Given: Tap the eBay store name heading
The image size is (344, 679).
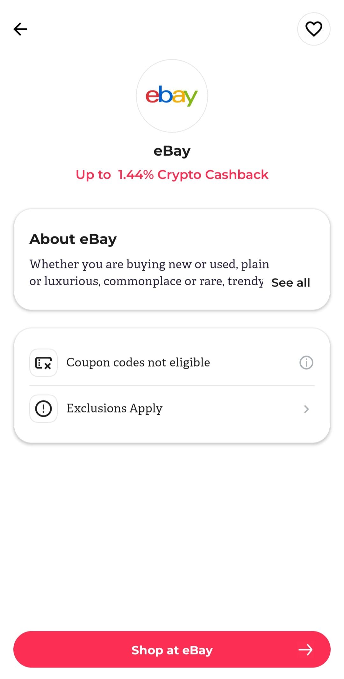Looking at the screenshot, I should 172,151.
